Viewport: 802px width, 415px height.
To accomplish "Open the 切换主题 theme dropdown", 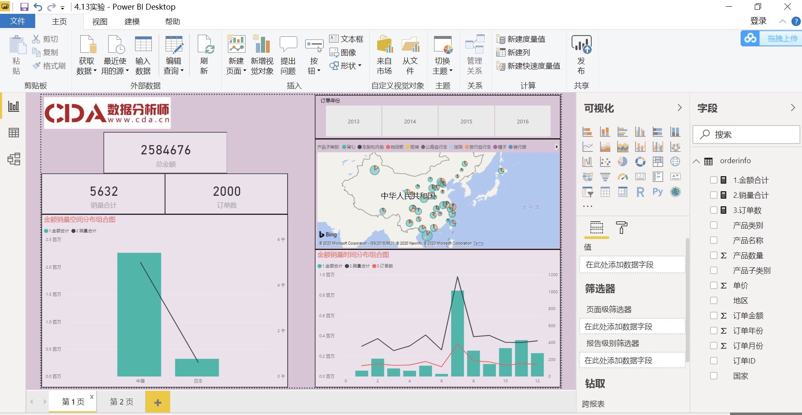I will pos(443,66).
